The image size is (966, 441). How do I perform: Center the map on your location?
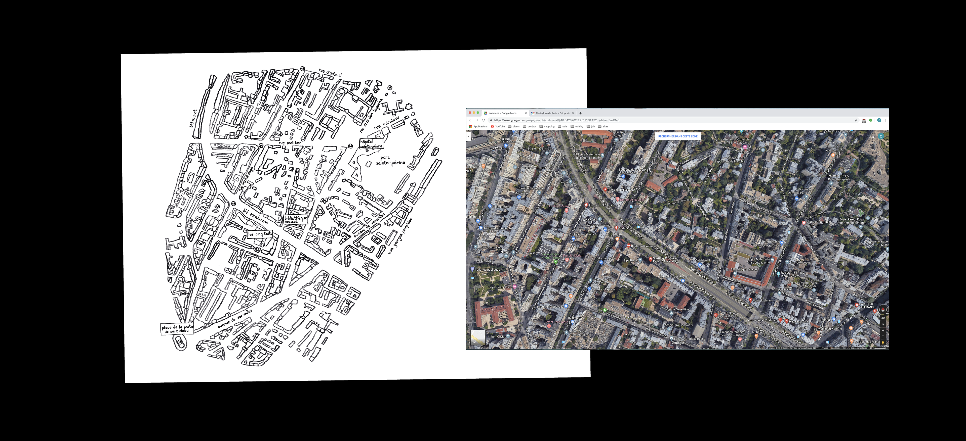[883, 324]
